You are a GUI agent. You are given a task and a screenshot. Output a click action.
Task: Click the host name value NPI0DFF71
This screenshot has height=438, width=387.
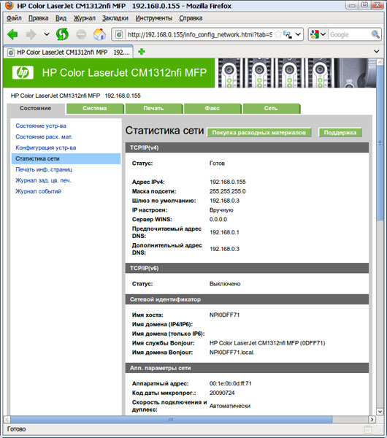click(225, 315)
